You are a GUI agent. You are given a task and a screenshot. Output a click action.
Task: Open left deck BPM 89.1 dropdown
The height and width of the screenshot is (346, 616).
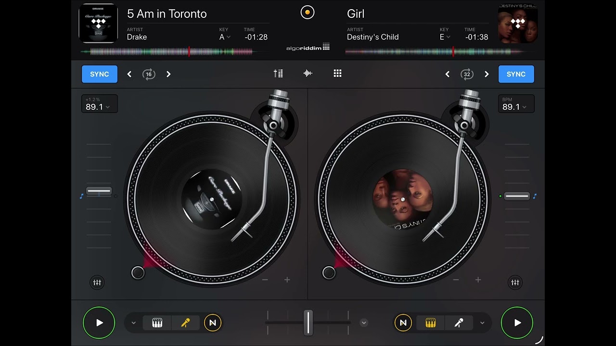(x=100, y=104)
